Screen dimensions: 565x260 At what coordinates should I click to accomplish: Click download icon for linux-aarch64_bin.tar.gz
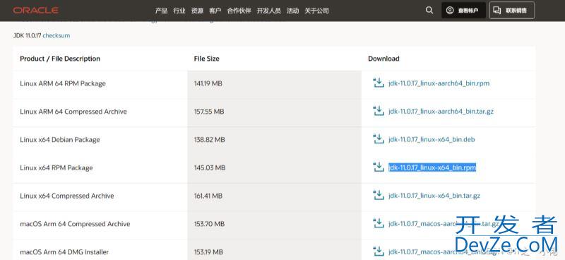379,112
